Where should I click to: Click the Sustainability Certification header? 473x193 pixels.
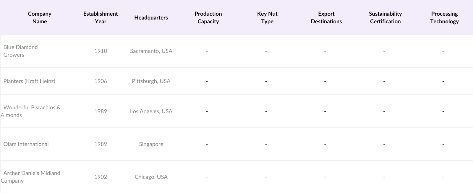[x=385, y=17]
